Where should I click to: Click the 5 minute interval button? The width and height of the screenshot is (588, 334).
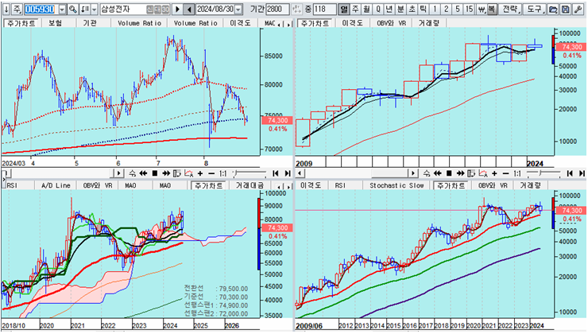click(x=457, y=9)
